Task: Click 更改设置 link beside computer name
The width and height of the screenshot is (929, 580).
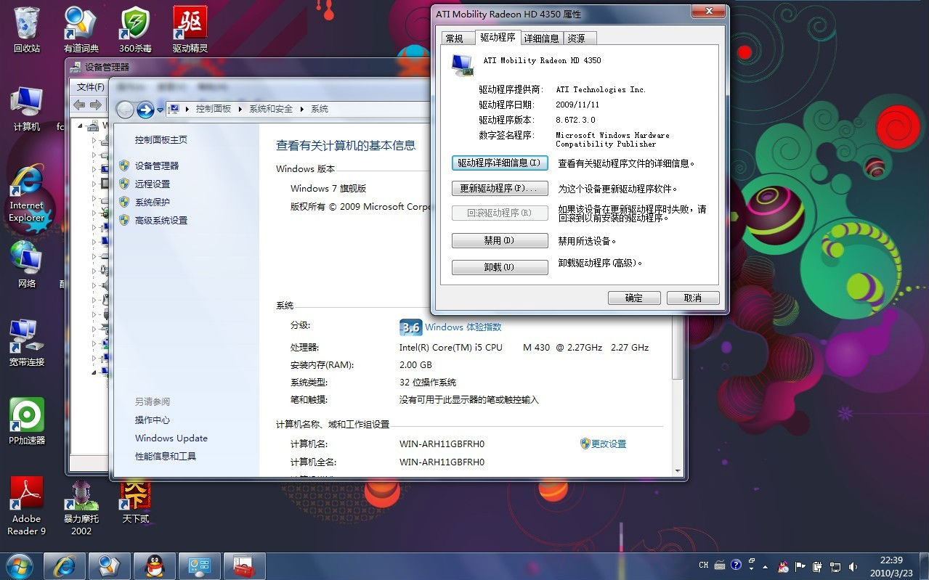Action: pyautogui.click(x=609, y=444)
